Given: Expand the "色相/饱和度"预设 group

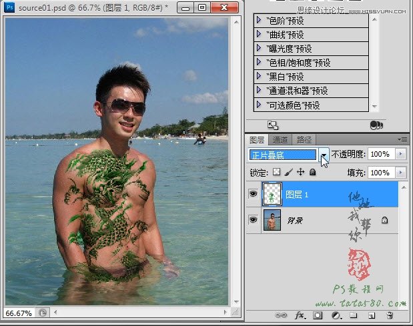Looking at the screenshot, I should tap(259, 63).
